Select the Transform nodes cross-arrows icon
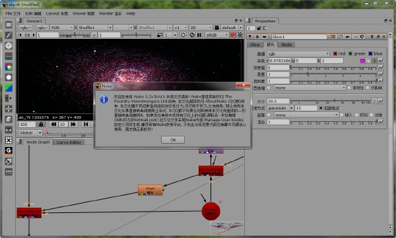396x238 pixels. click(9, 109)
